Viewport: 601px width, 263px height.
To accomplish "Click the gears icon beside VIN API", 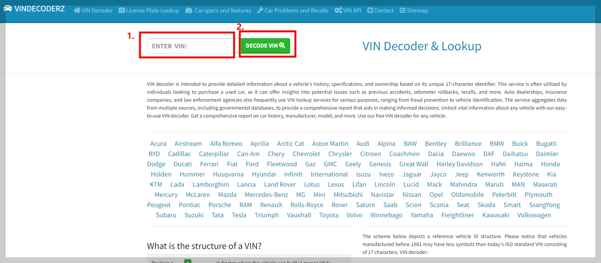I will click(338, 11).
